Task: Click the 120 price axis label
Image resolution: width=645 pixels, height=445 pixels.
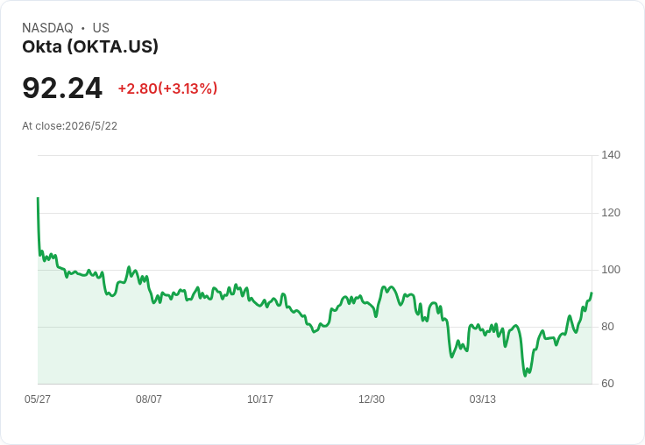Action: pos(611,213)
